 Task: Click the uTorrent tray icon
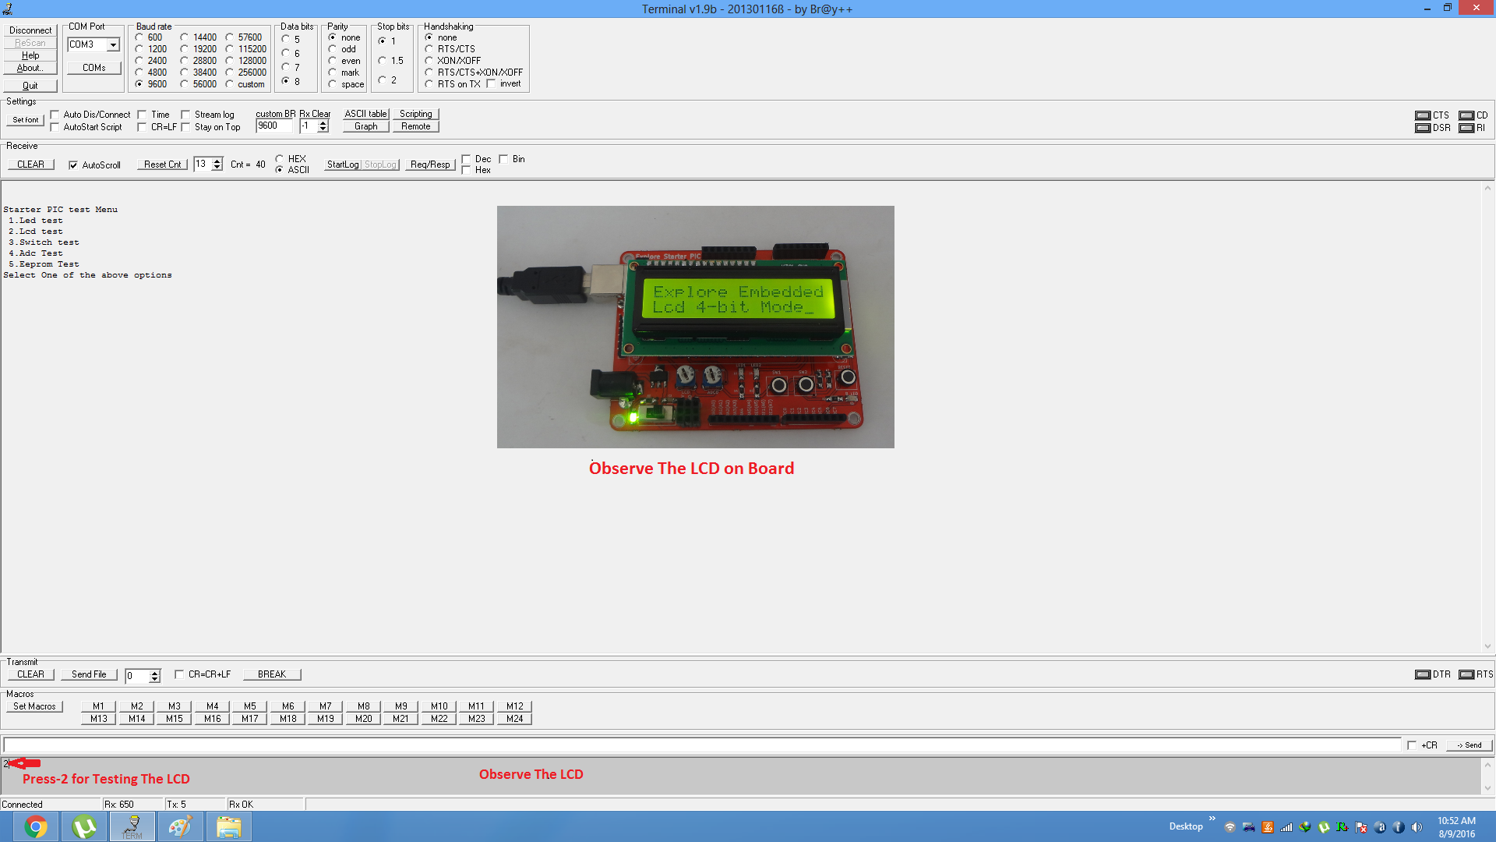pos(1324,827)
